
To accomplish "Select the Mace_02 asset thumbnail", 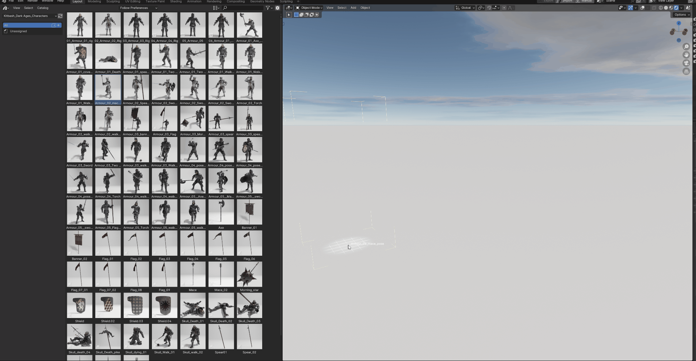I will pyautogui.click(x=221, y=274).
